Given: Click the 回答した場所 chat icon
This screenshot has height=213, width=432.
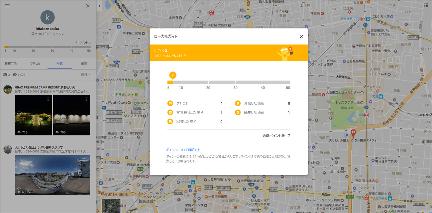Looking at the screenshot, I should click(170, 122).
